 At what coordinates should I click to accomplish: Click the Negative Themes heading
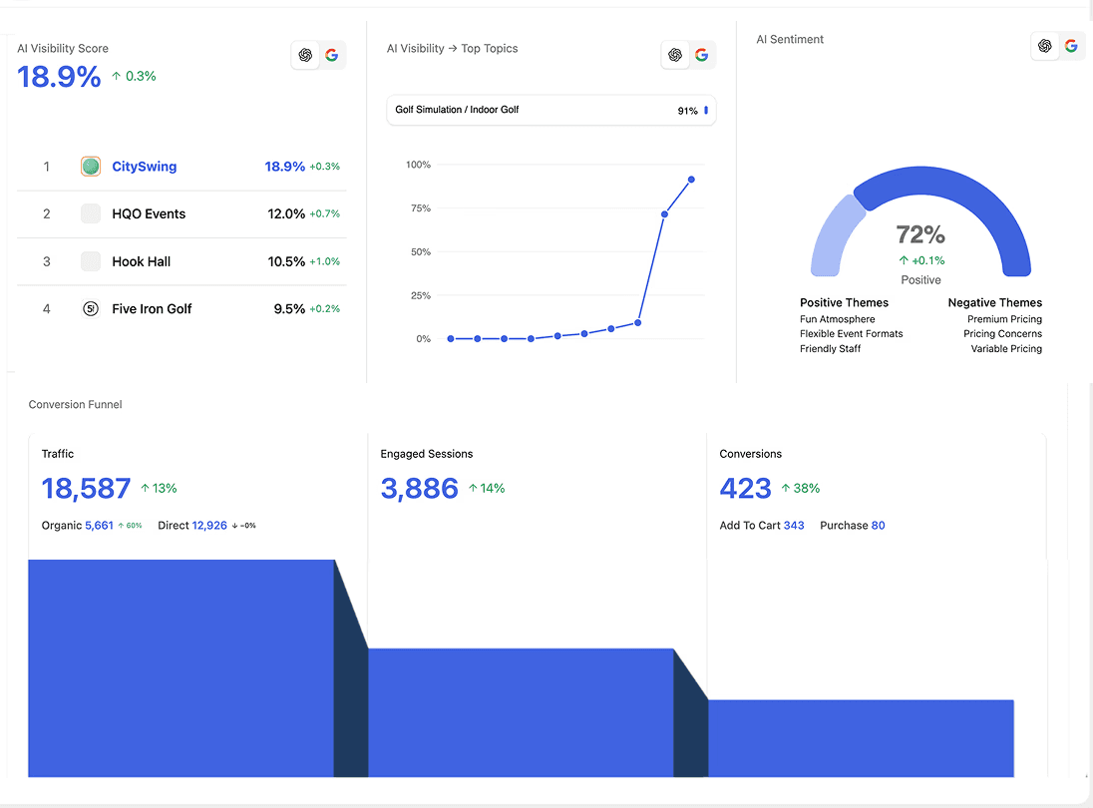click(x=994, y=302)
